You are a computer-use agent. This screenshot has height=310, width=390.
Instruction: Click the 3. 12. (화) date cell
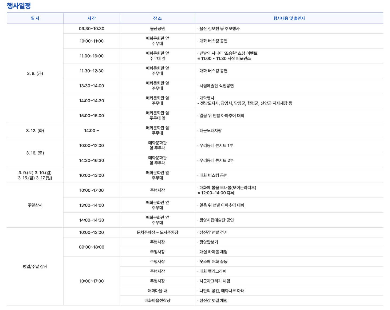35,131
